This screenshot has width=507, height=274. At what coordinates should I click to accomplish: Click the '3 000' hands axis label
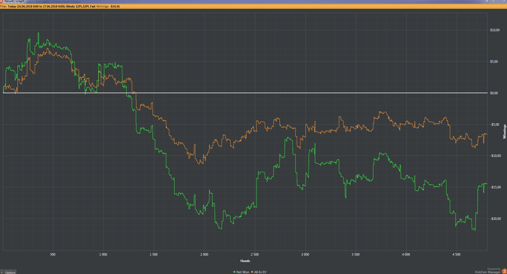[305, 255]
